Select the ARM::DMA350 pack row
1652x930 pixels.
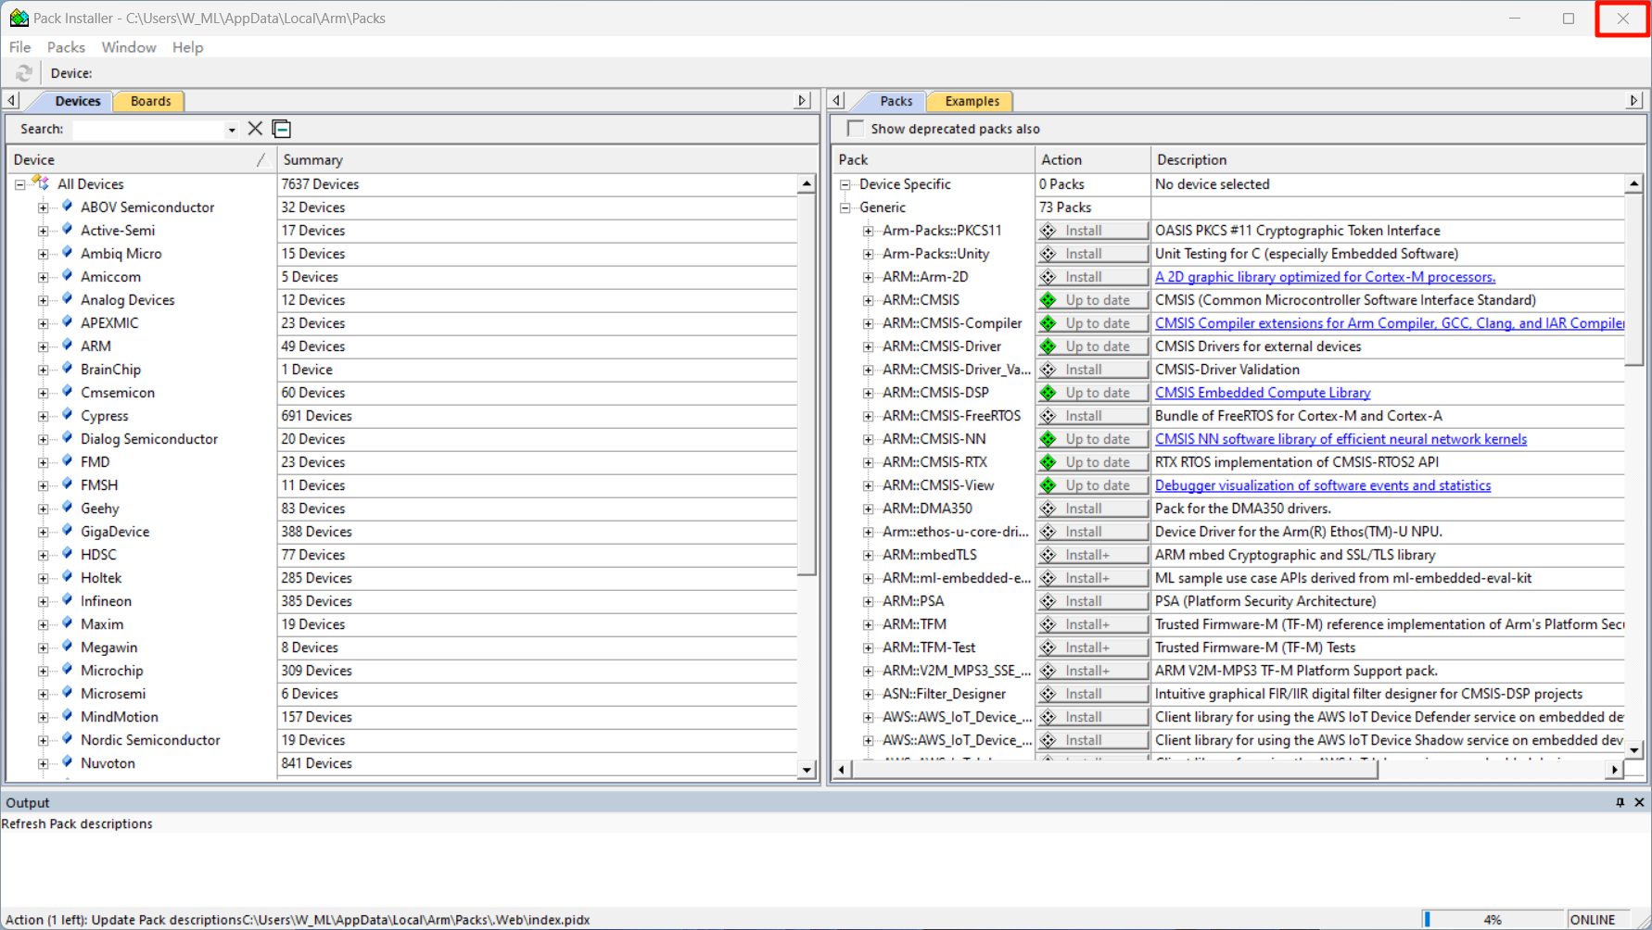tap(1228, 509)
